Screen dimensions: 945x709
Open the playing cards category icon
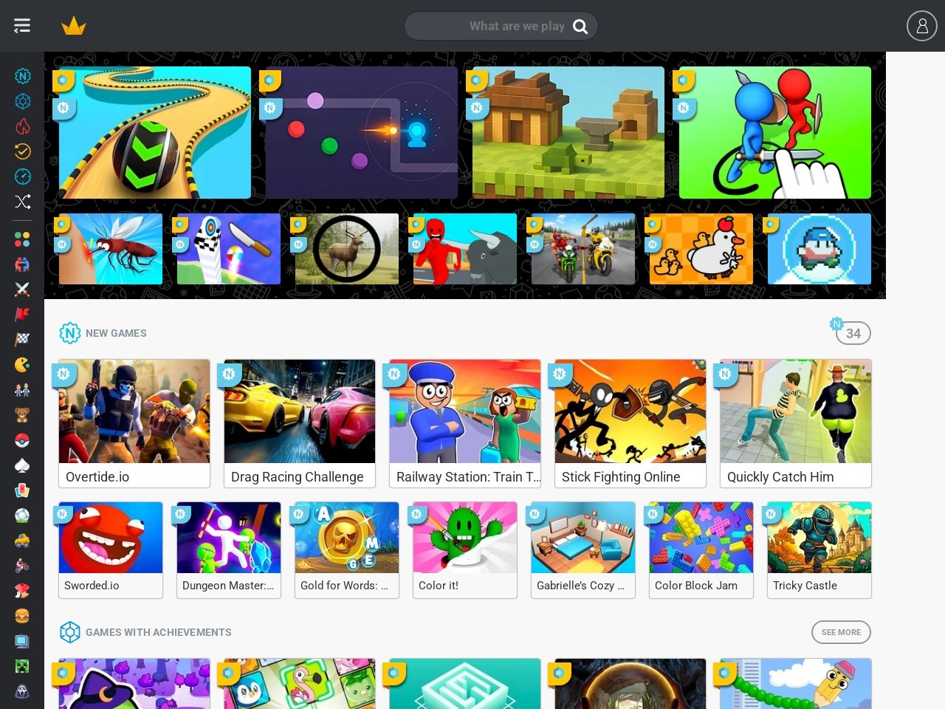pyautogui.click(x=22, y=490)
